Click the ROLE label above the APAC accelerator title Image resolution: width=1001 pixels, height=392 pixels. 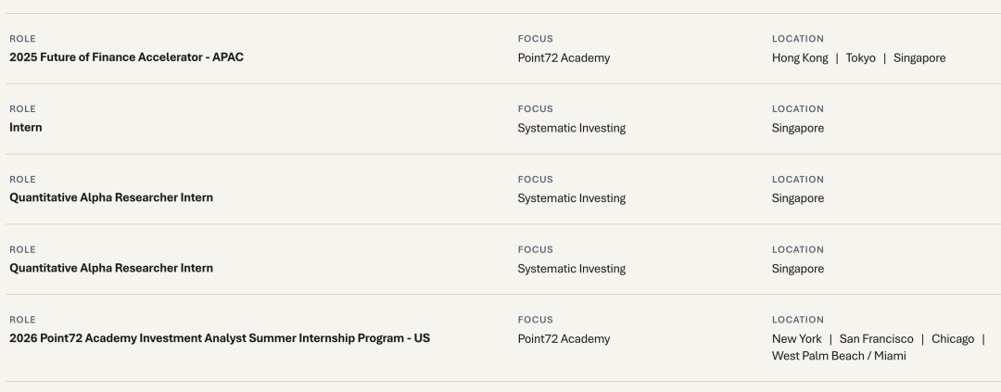[x=22, y=39]
